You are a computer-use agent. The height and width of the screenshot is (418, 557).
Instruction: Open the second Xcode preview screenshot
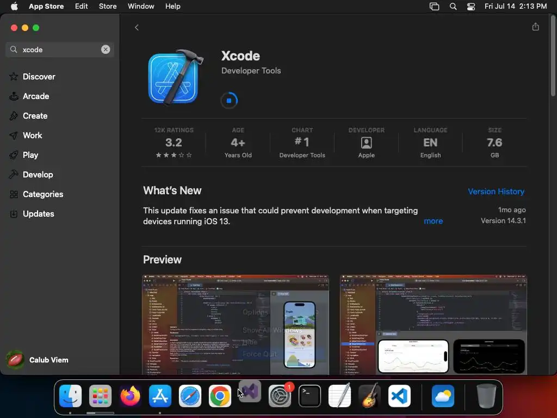pyautogui.click(x=433, y=324)
